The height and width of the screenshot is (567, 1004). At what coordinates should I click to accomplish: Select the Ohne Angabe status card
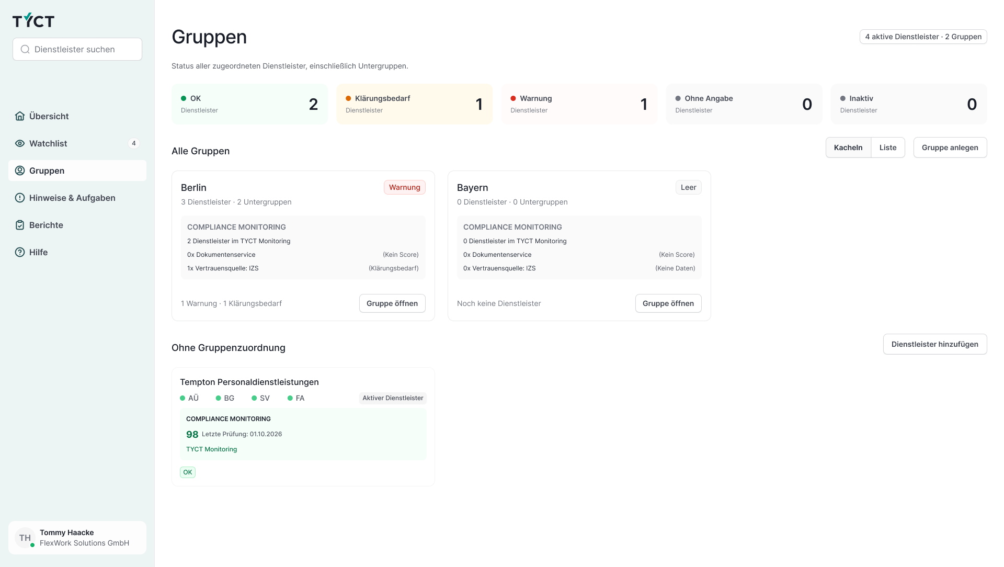[x=744, y=104]
